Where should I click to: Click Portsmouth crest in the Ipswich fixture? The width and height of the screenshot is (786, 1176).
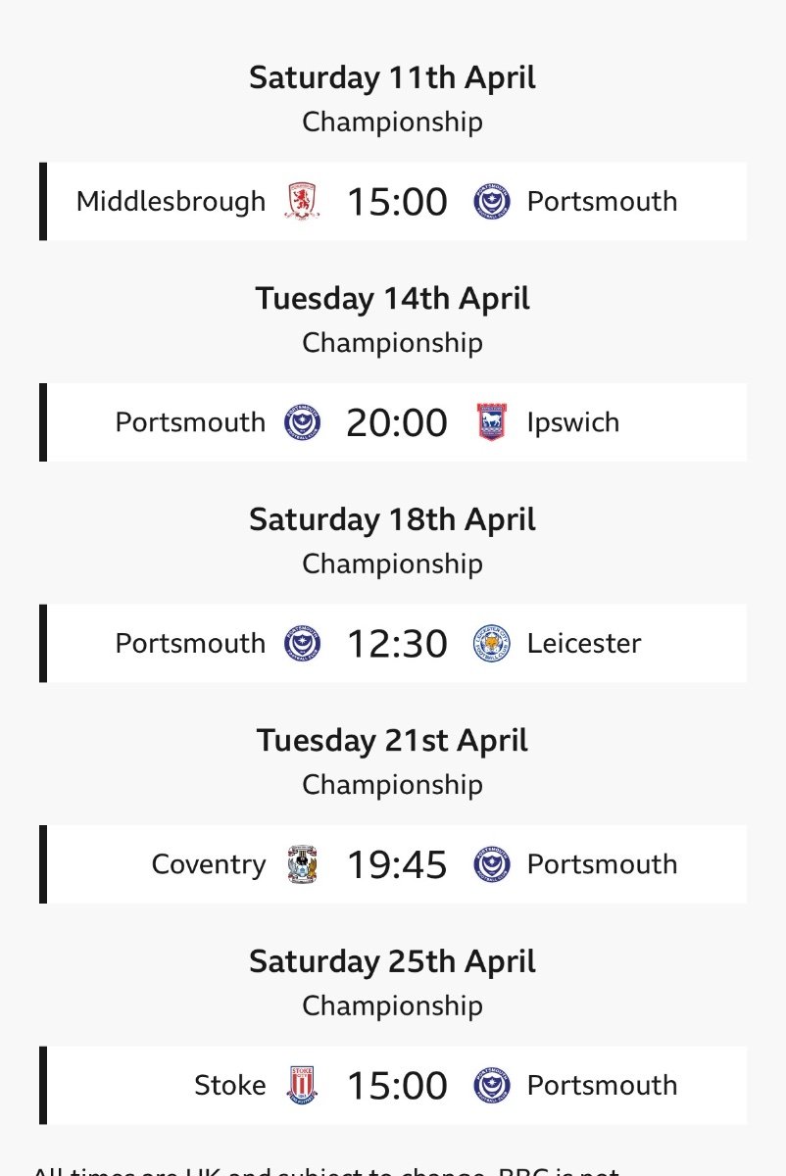(302, 422)
